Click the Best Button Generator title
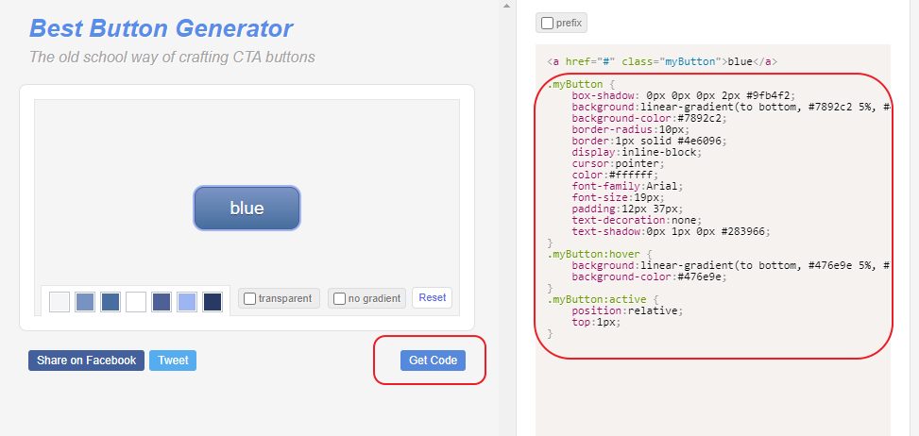 pyautogui.click(x=162, y=28)
